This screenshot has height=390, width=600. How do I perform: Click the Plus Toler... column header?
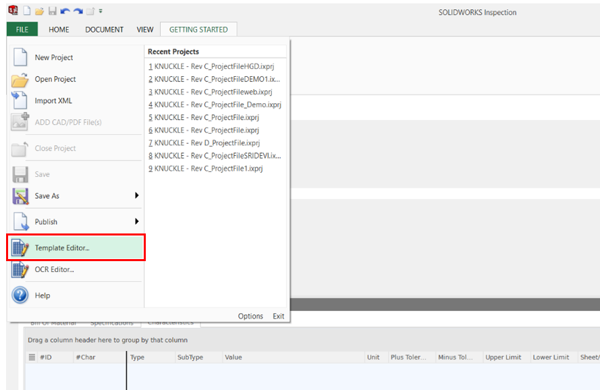(x=412, y=357)
